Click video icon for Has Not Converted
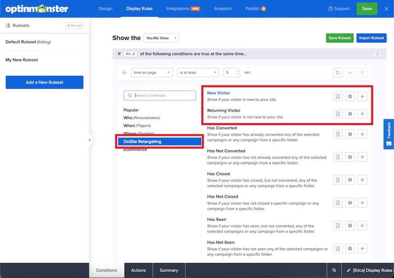This screenshot has width=394, height=278. coord(350,157)
